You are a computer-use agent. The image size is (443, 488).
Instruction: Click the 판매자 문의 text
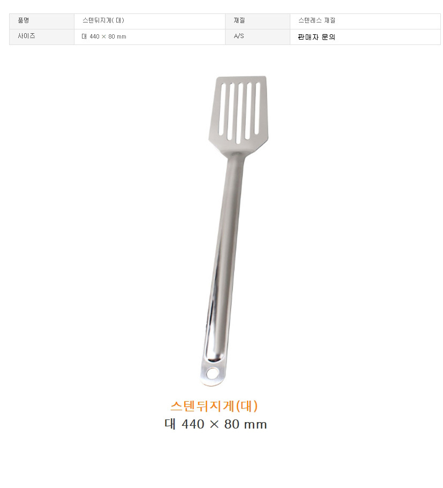316,37
